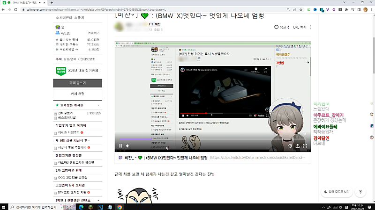Open the OGQ 고멤티콘 공모전 board
Image resolution: width=375 pixels, height=210 pixels.
73,178
